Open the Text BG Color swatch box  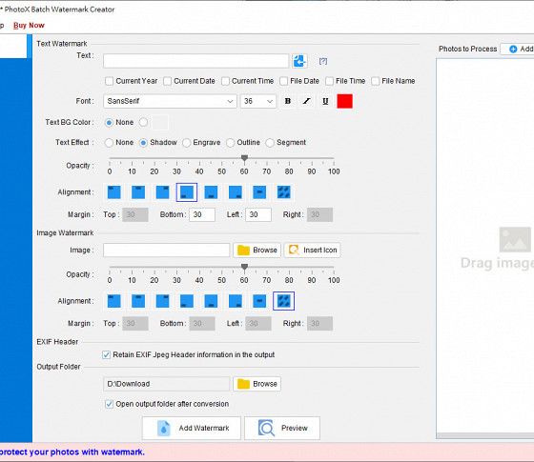tap(160, 123)
